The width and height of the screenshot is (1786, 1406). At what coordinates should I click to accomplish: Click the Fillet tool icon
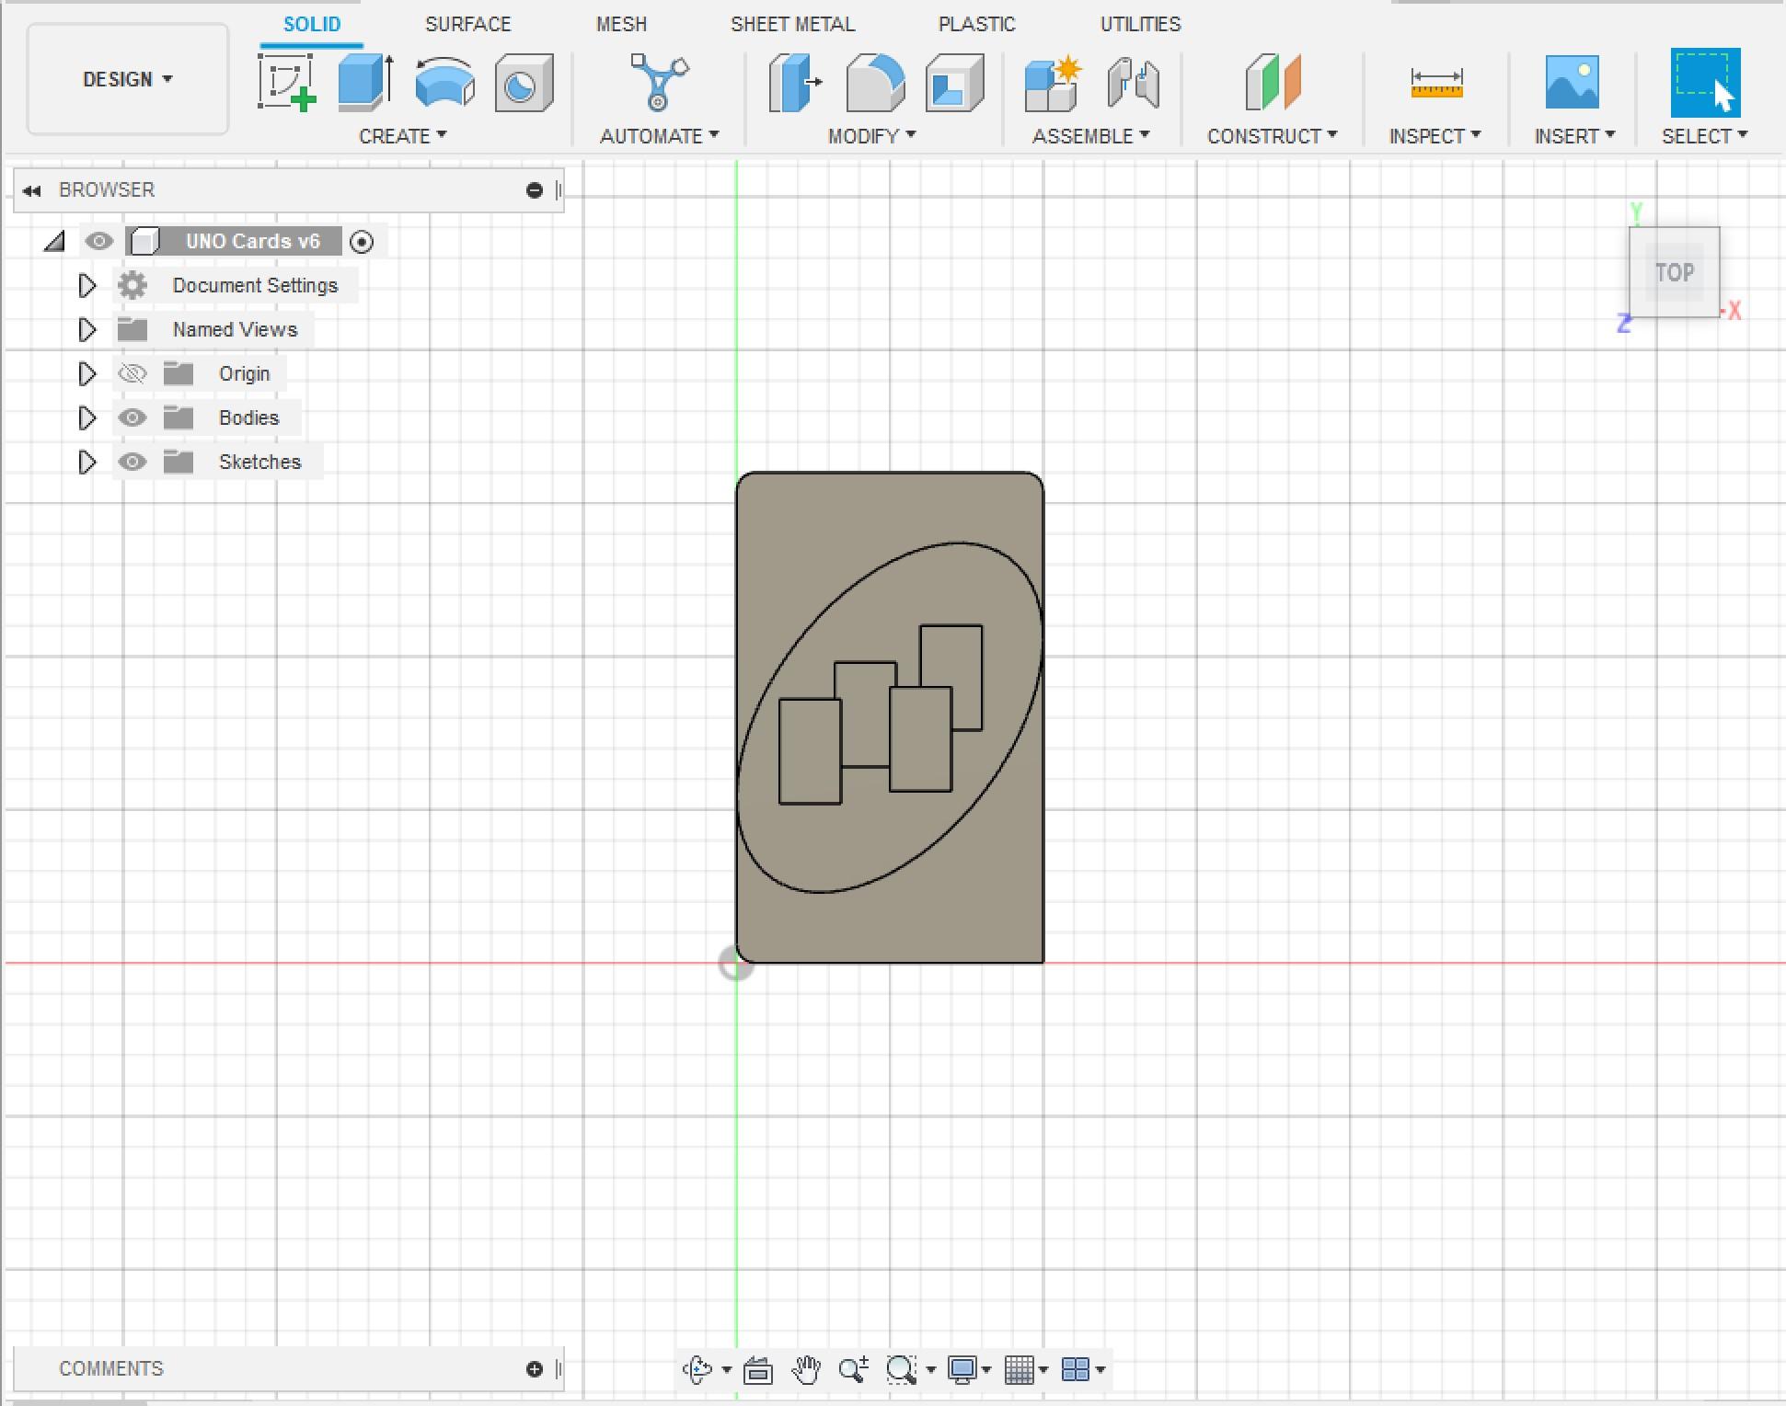[x=874, y=83]
